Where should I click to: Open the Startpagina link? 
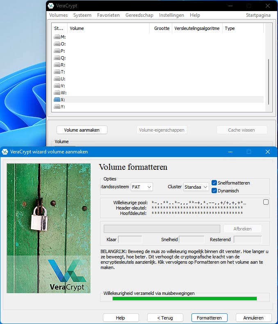(258, 15)
